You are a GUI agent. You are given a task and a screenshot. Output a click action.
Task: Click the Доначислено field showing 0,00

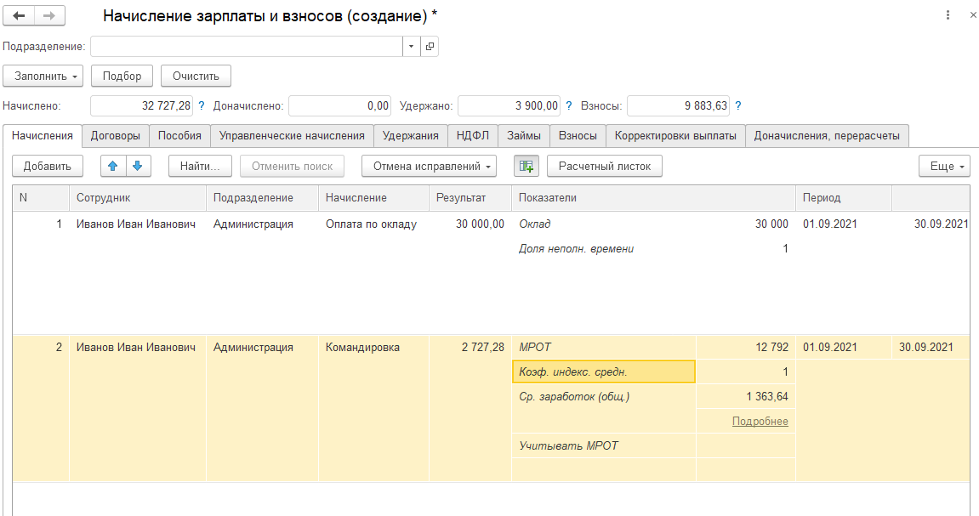point(340,106)
